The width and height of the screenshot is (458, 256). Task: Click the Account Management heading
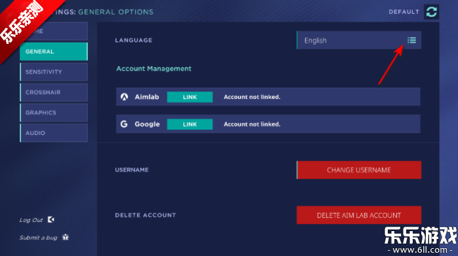coord(154,69)
